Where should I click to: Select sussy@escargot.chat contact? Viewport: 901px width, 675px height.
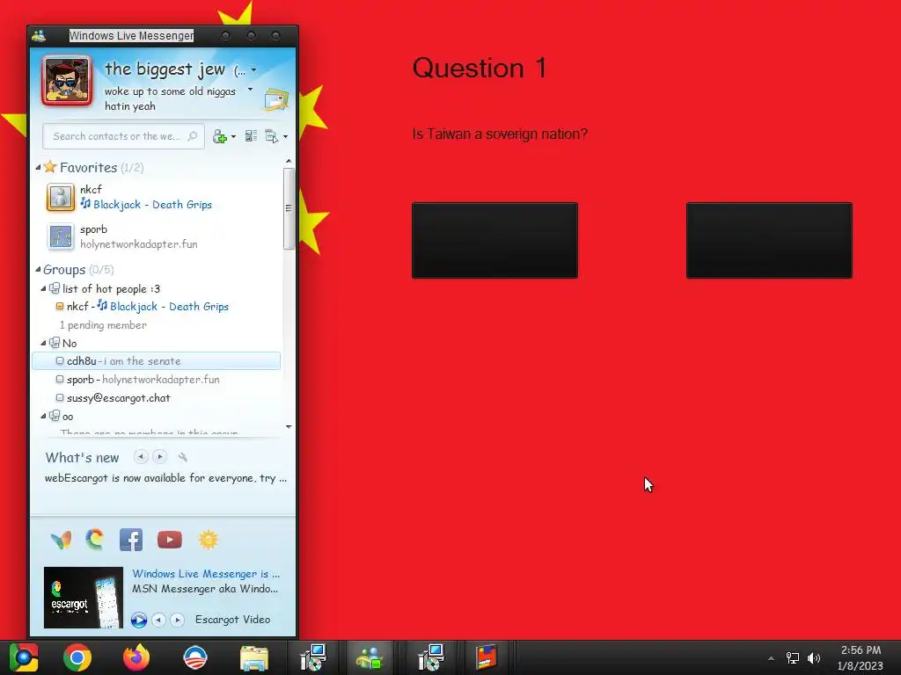(157, 398)
